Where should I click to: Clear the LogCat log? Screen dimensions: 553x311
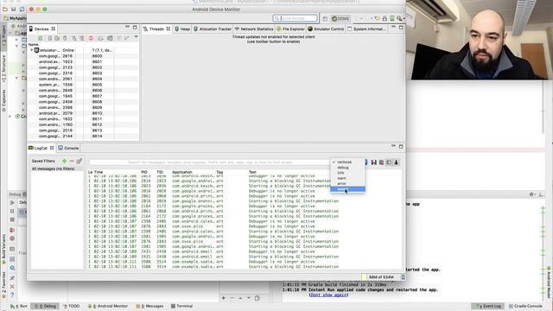coord(381,162)
